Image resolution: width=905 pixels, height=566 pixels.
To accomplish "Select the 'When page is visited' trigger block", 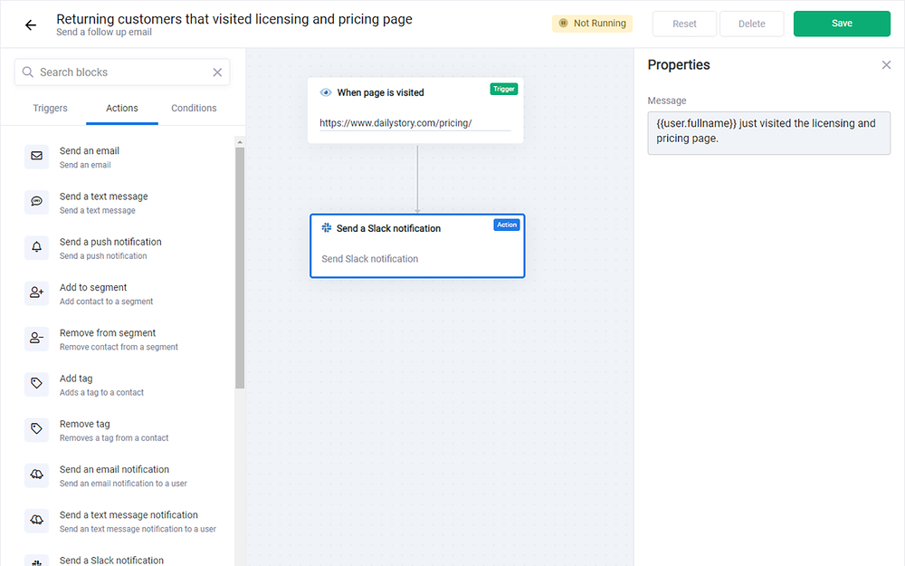I will [x=415, y=110].
